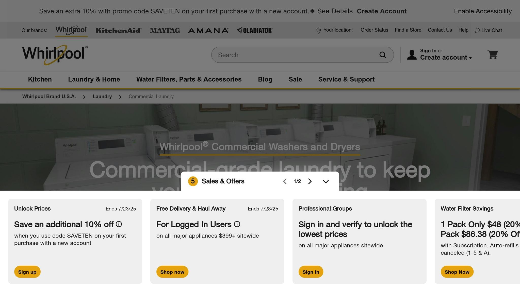Open the Sale menu item
Image resolution: width=520 pixels, height=292 pixels.
coord(295,79)
